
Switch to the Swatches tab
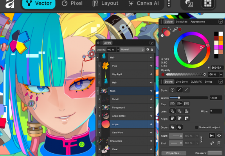tap(182, 21)
